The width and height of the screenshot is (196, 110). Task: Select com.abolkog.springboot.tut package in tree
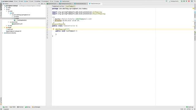point(22,15)
